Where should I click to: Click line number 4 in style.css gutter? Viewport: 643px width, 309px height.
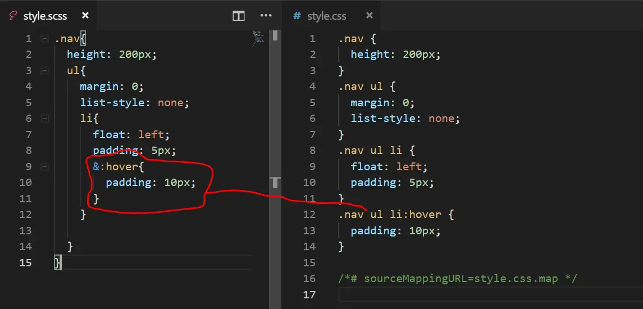pyautogui.click(x=312, y=87)
